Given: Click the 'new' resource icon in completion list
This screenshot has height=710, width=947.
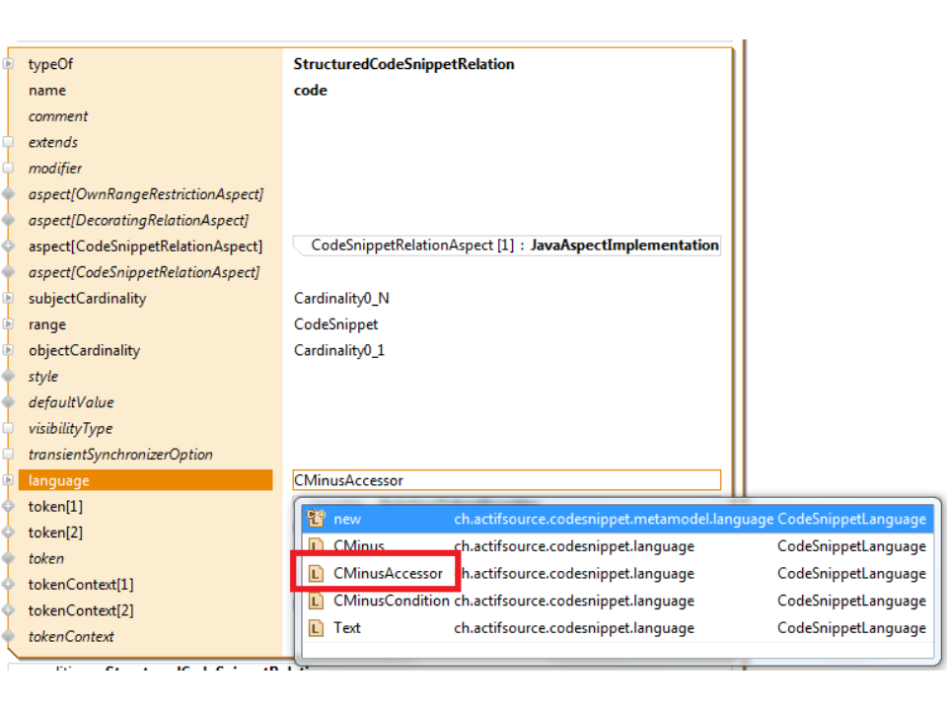Looking at the screenshot, I should pos(316,519).
